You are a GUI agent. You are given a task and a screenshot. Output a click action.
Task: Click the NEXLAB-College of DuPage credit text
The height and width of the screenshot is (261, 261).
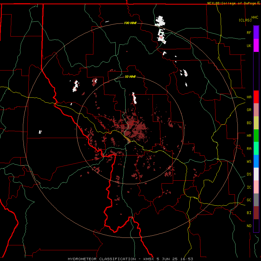tap(232, 3)
